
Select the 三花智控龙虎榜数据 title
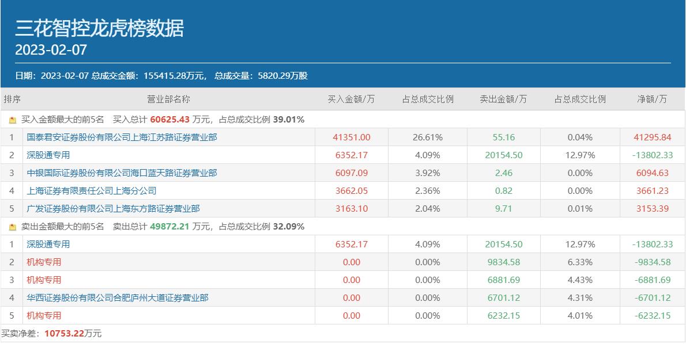click(x=99, y=29)
